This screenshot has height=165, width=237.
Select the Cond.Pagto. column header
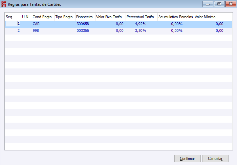[43, 17]
